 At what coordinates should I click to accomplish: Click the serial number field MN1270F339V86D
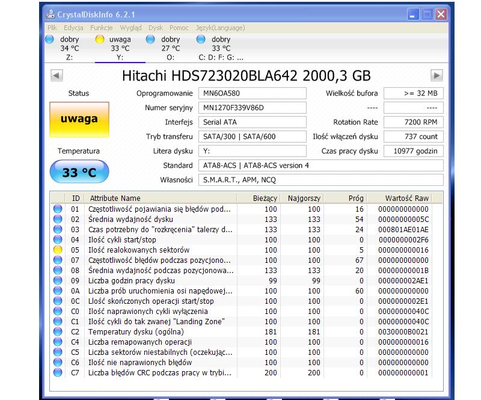[252, 108]
